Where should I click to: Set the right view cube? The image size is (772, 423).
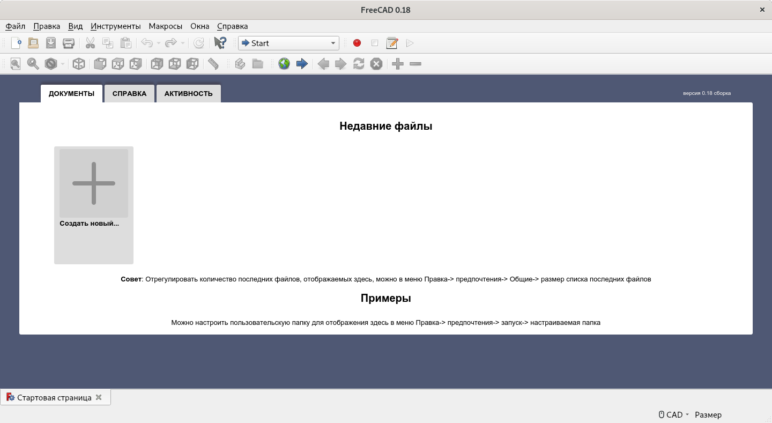pyautogui.click(x=135, y=64)
